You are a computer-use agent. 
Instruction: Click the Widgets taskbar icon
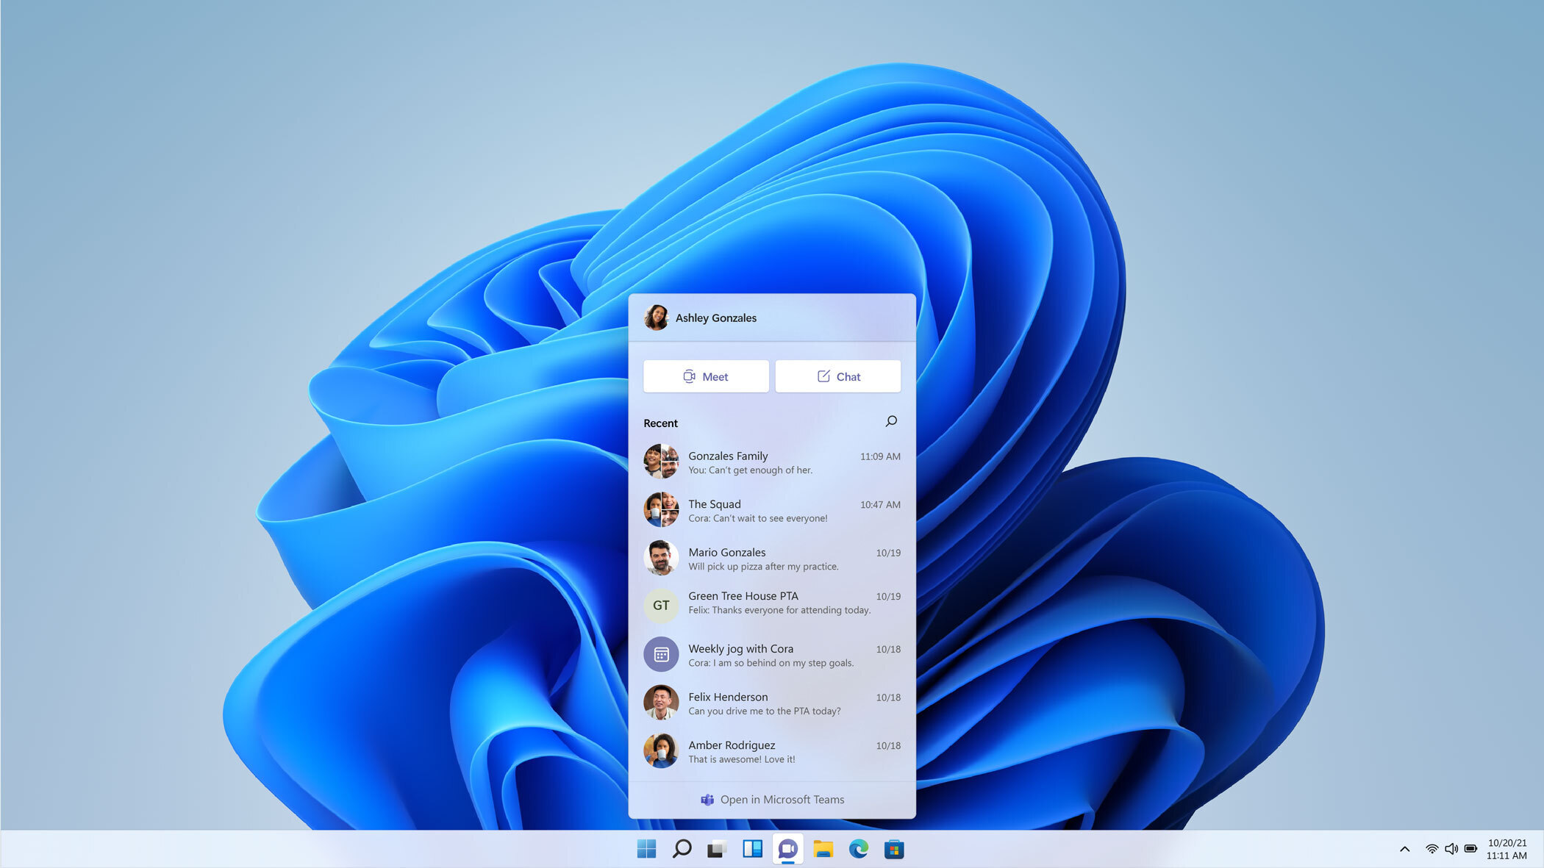click(x=754, y=849)
